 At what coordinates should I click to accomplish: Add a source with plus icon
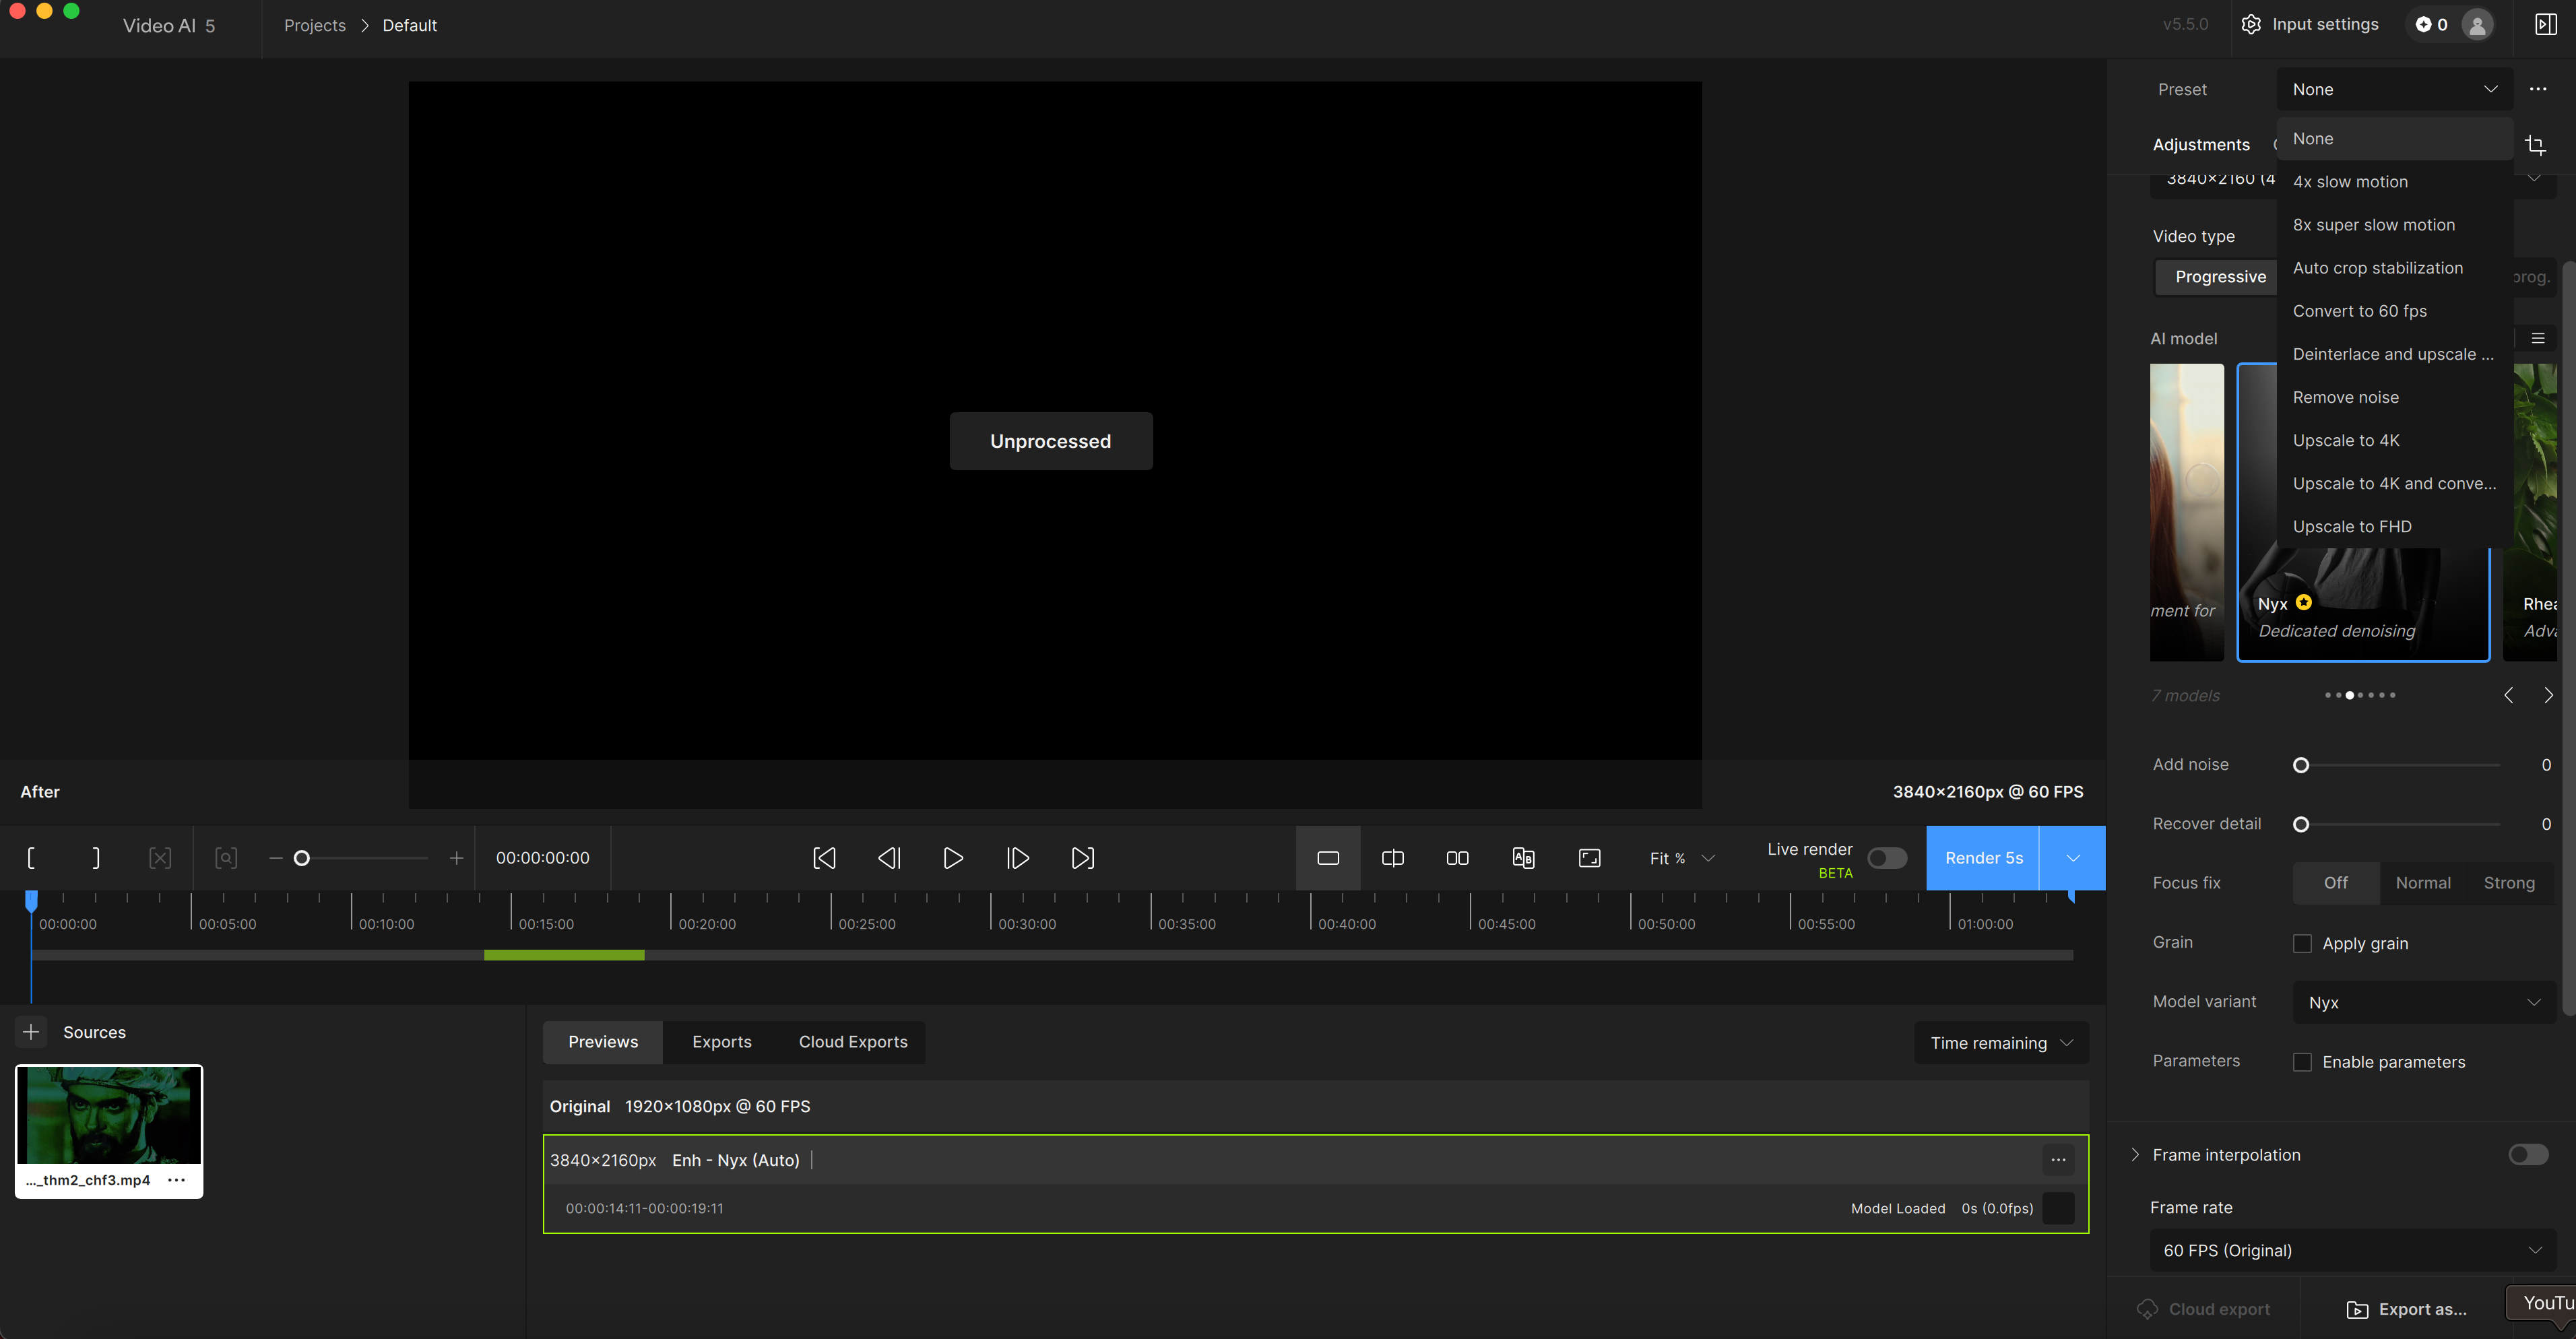pos(31,1032)
